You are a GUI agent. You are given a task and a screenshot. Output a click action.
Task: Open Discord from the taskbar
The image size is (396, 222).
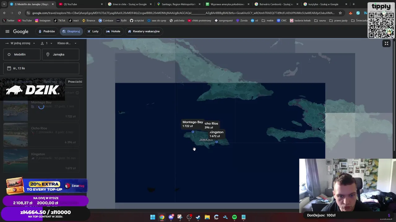coord(171,217)
